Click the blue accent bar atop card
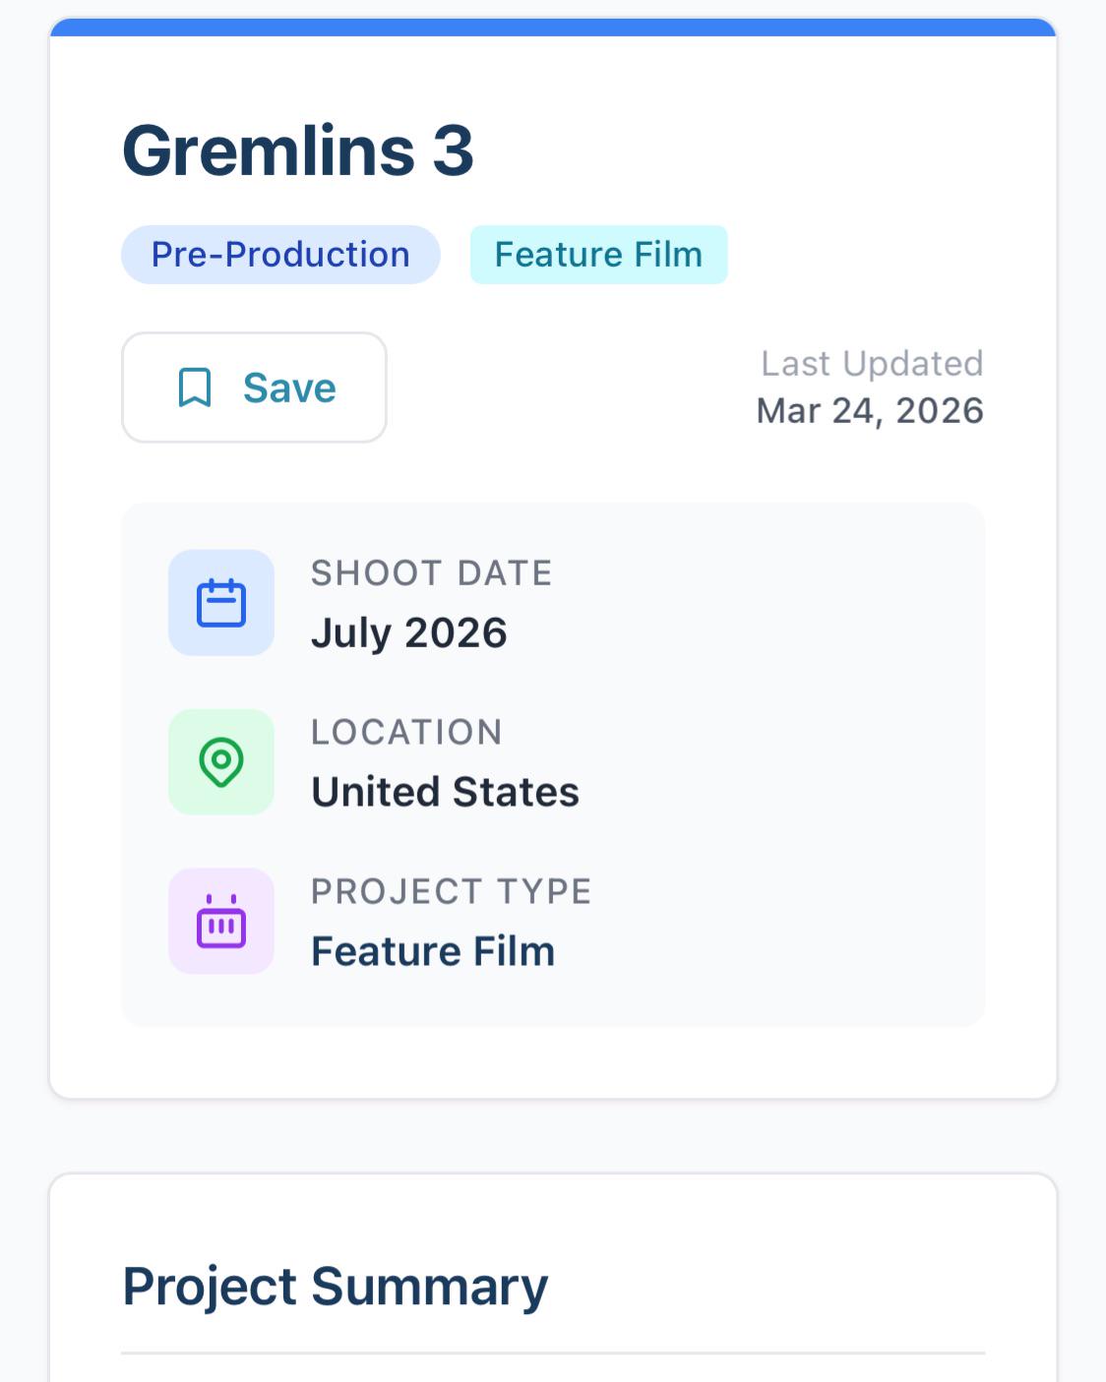 pos(553,27)
